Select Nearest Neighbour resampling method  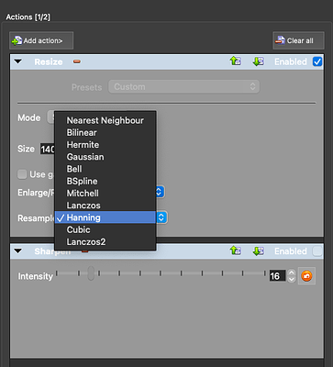(105, 120)
